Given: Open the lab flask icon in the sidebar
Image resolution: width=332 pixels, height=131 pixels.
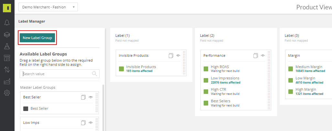Looking at the screenshot, I should click(x=7, y=46).
